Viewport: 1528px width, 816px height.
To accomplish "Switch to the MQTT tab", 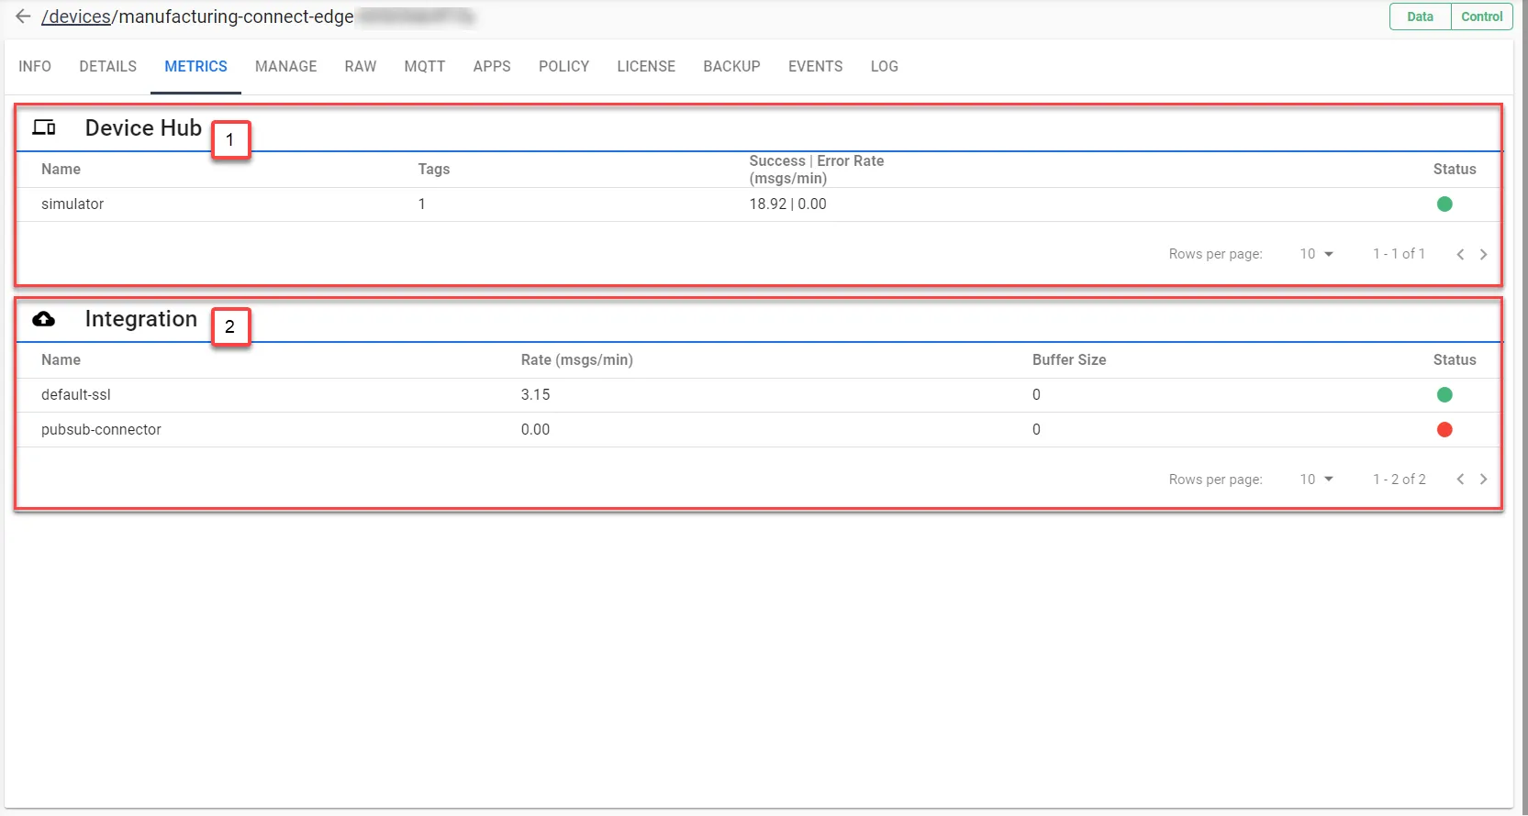I will [x=425, y=66].
